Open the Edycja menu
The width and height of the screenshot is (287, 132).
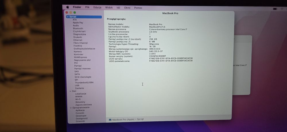[97, 7]
